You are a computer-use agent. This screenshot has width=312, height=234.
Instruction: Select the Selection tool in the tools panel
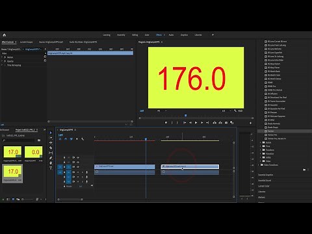click(51, 133)
